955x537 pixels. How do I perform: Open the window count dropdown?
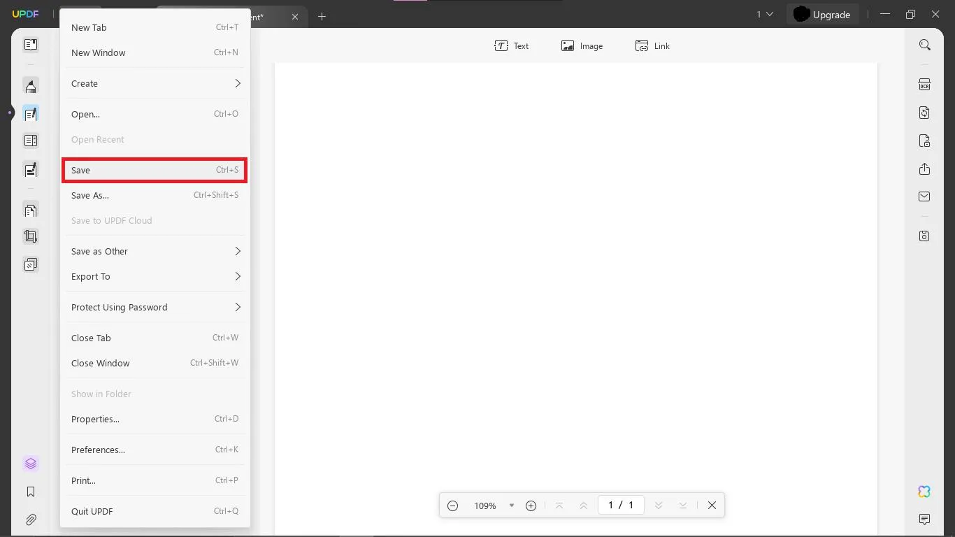[x=765, y=15]
